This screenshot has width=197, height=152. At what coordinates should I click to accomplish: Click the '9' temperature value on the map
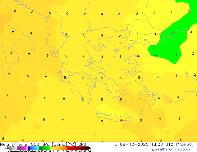coord(15,11)
